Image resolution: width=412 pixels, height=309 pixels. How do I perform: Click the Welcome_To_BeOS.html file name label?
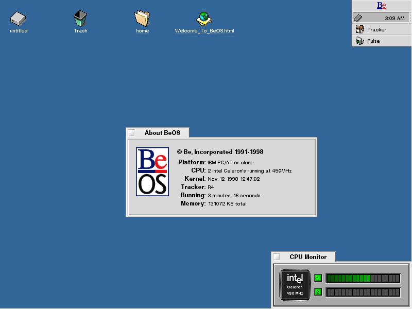point(204,31)
